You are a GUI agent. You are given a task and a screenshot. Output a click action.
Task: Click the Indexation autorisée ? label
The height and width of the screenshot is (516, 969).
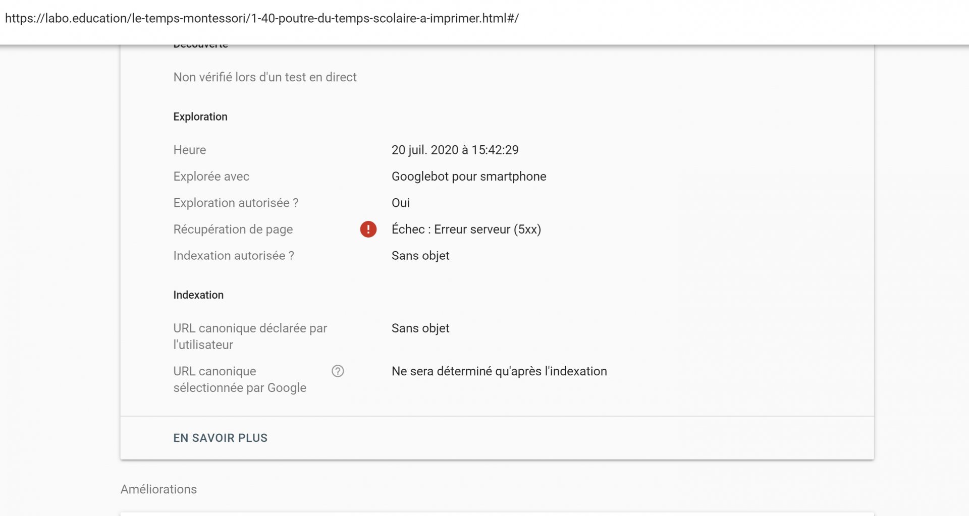point(234,256)
